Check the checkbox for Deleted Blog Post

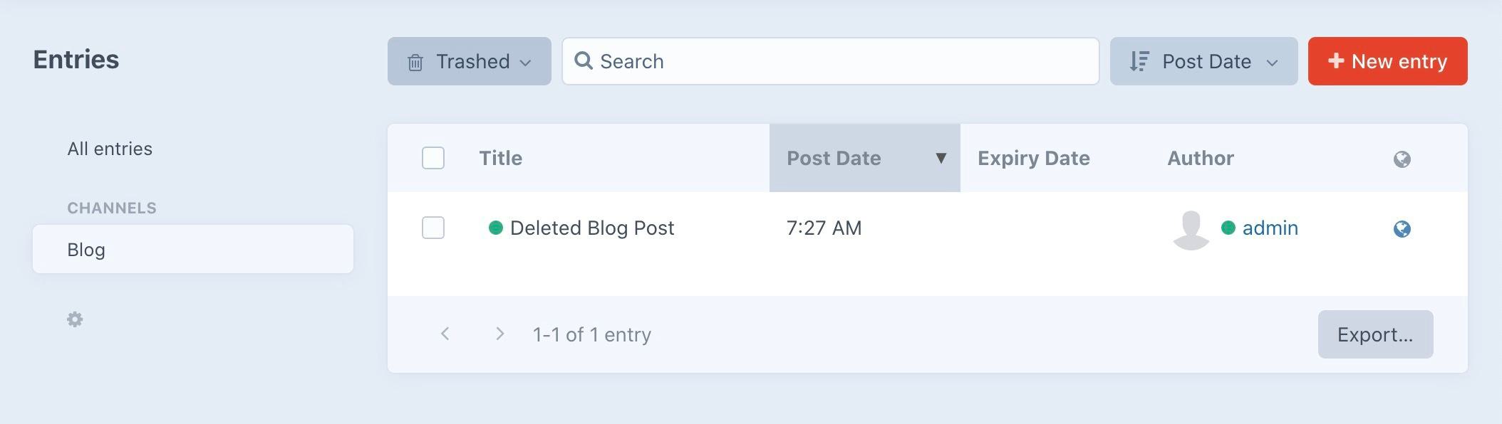(x=433, y=228)
